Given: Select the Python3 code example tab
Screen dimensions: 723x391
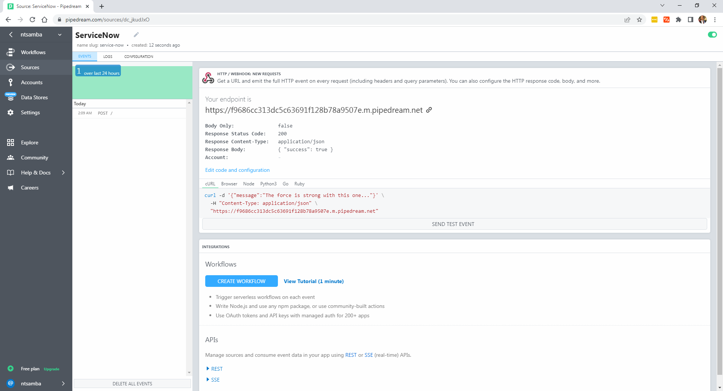Looking at the screenshot, I should (268, 184).
